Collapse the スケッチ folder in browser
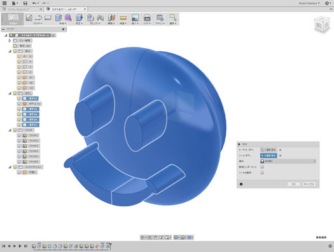 tap(10, 130)
